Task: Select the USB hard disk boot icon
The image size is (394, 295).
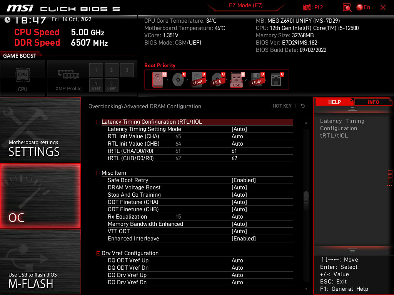Action: (x=198, y=79)
